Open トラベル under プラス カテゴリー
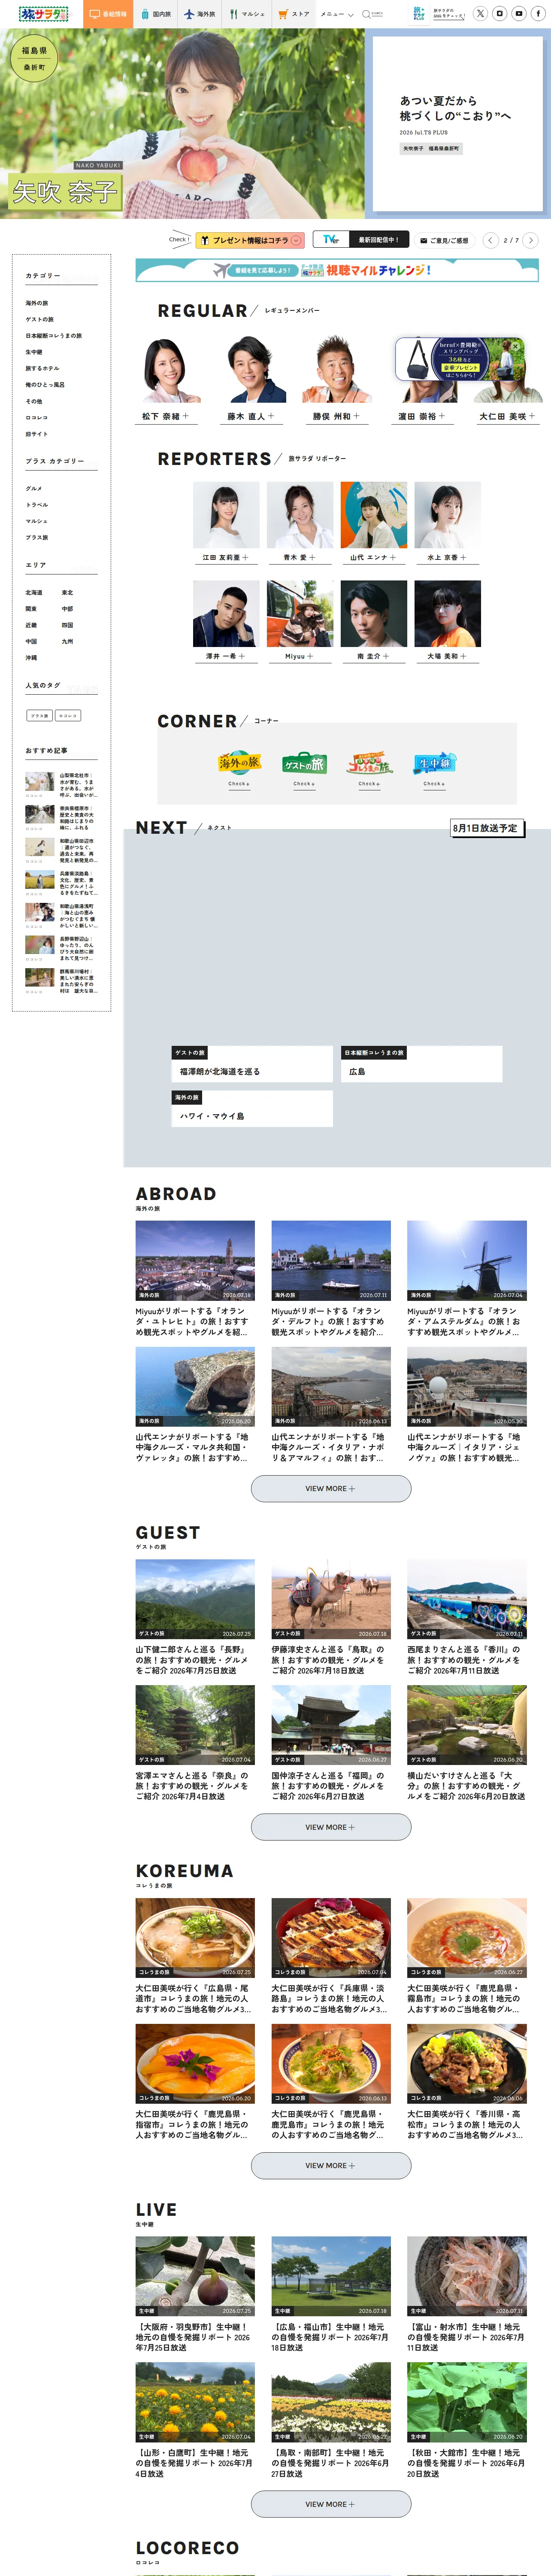Screen dimensions: 551x2576 (x=37, y=505)
